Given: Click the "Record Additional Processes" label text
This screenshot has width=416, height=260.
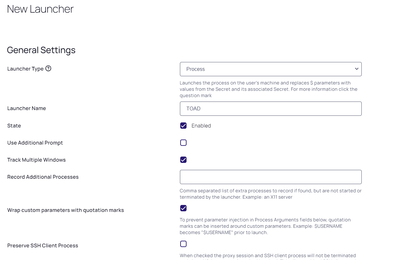Looking at the screenshot, I should 43,177.
